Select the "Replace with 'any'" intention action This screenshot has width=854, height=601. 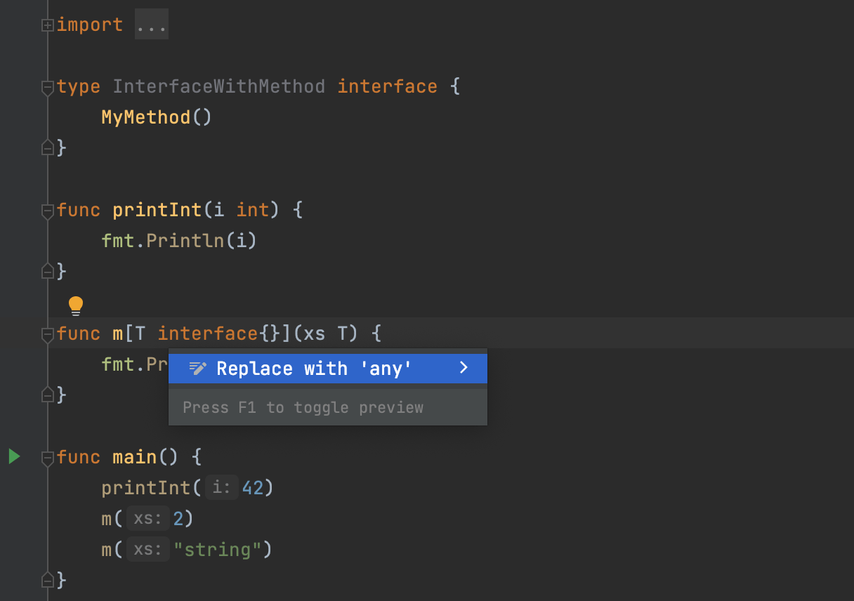(314, 369)
